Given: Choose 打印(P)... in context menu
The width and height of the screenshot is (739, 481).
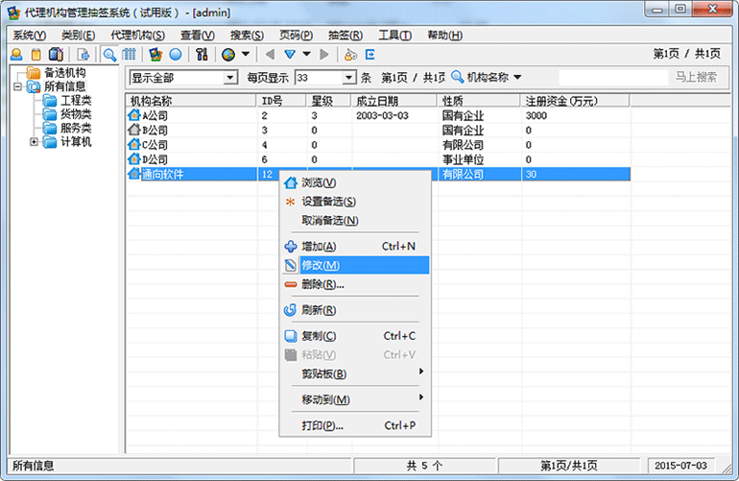Looking at the screenshot, I should coord(355,425).
